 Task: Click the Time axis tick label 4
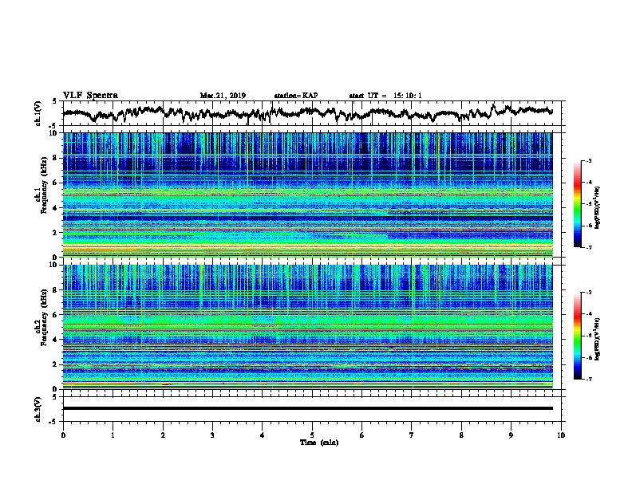(x=263, y=435)
